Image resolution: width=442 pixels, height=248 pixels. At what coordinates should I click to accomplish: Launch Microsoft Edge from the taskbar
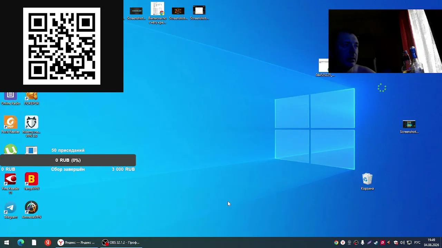click(x=21, y=242)
